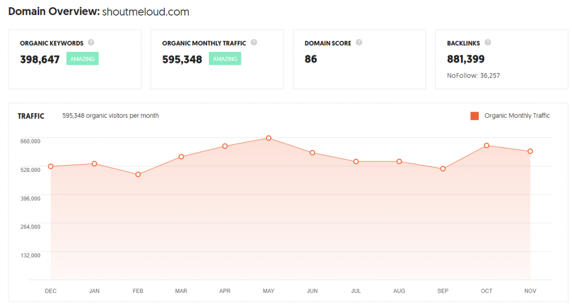Screen dimensions: 572x307
Task: Click the shoutmeloud.com domain title
Action: tap(146, 12)
